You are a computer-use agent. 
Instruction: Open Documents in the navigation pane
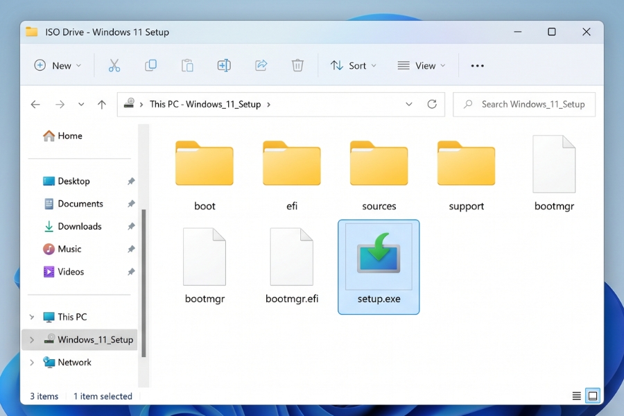tap(73, 204)
